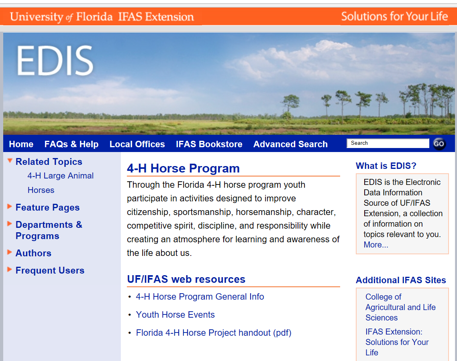Click the University of Florida IFAS Extension logo
Screen dimensions: 457x361
(102, 16)
